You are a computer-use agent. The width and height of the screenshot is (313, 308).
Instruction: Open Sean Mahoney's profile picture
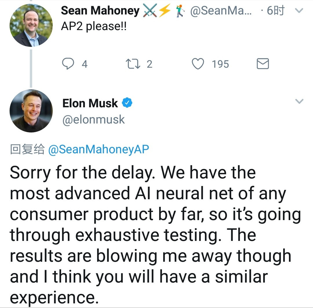click(x=31, y=25)
